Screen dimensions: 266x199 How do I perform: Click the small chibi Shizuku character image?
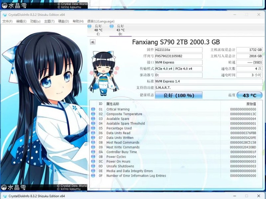[104, 73]
